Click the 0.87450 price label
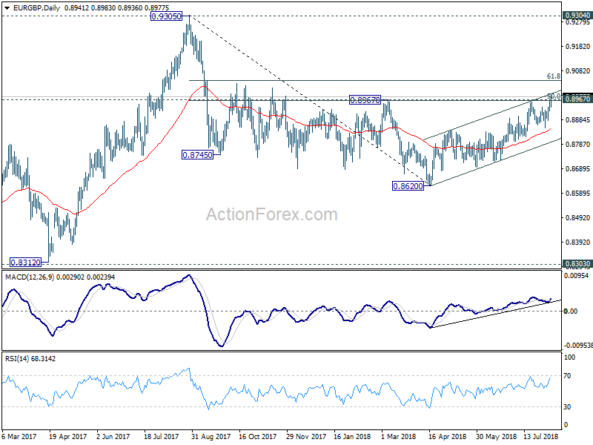Screen dimensions: 593x445 pos(197,155)
